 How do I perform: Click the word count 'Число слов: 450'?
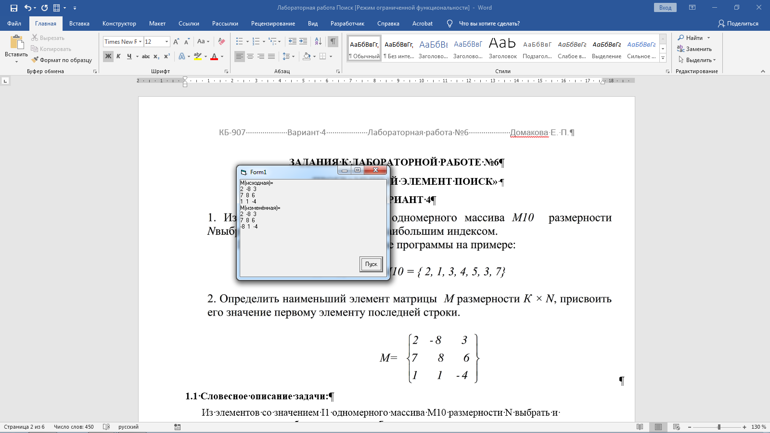tap(74, 427)
